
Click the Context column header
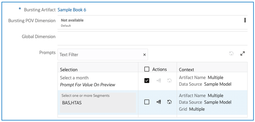tap(187, 69)
